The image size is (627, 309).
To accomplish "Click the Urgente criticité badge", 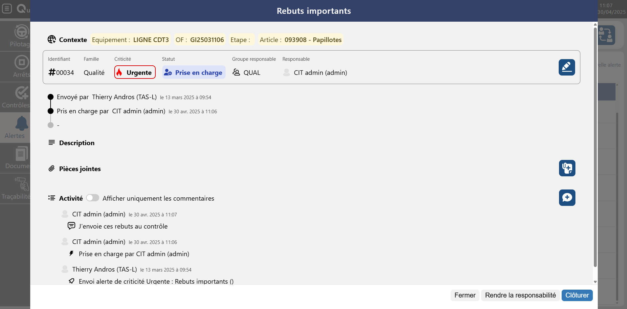I will [135, 72].
